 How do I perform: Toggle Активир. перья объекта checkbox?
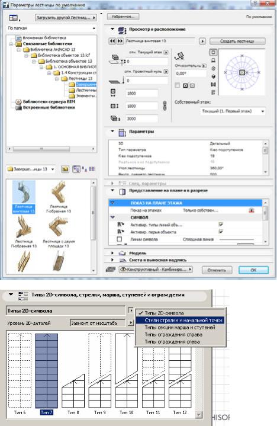tap(221, 232)
